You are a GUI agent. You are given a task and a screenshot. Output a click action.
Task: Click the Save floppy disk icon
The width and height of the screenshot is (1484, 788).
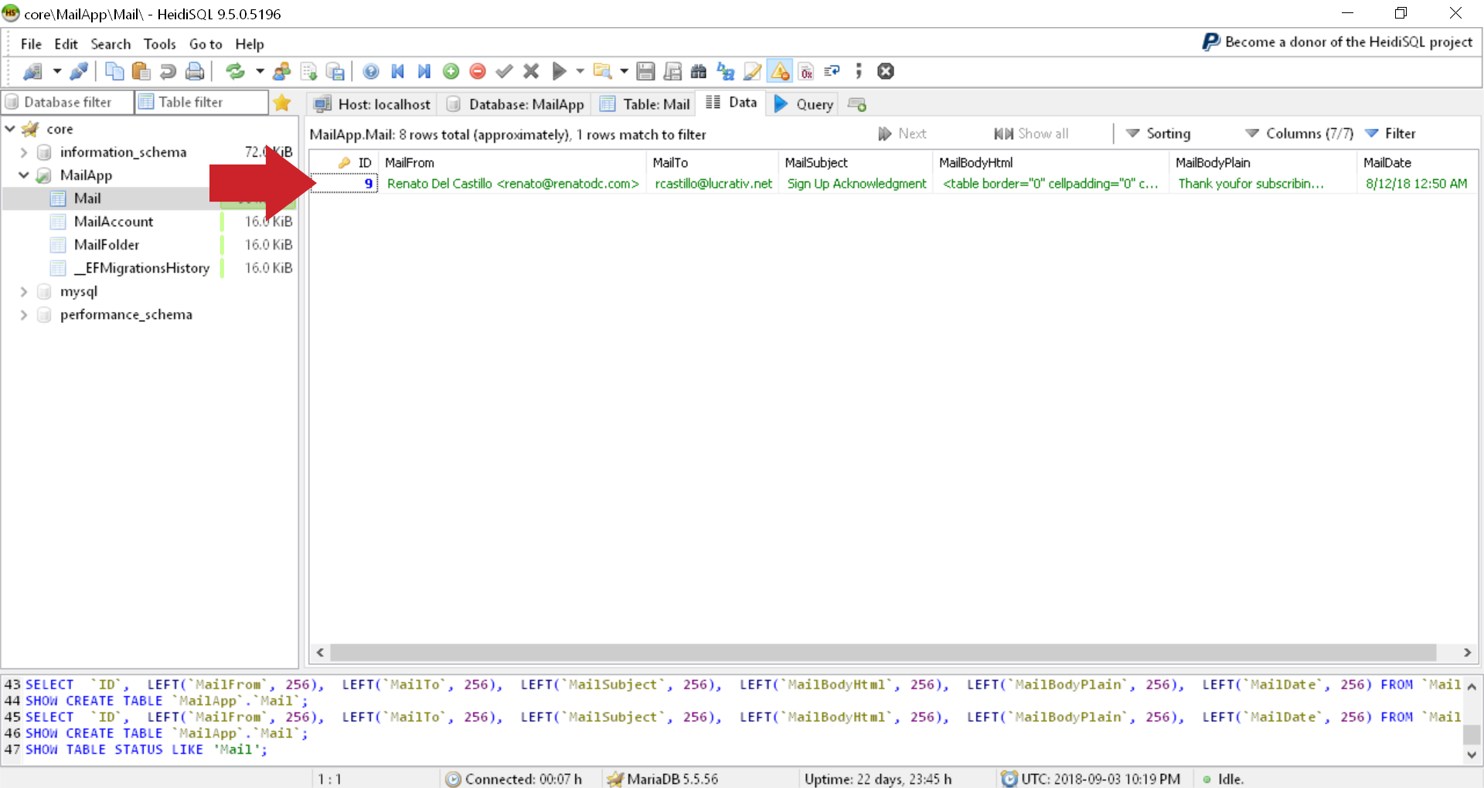tap(645, 72)
